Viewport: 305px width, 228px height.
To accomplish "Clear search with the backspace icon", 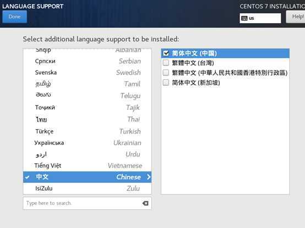I will coord(145,203).
